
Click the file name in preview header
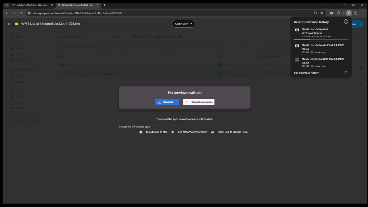50,24
